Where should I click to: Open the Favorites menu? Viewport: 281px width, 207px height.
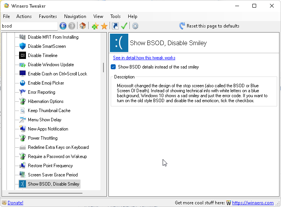tap(48, 16)
